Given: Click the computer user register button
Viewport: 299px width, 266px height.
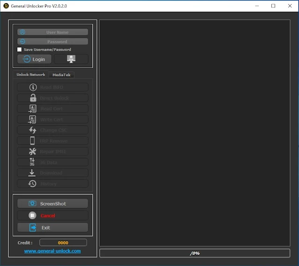Looking at the screenshot, I should tap(71, 59).
